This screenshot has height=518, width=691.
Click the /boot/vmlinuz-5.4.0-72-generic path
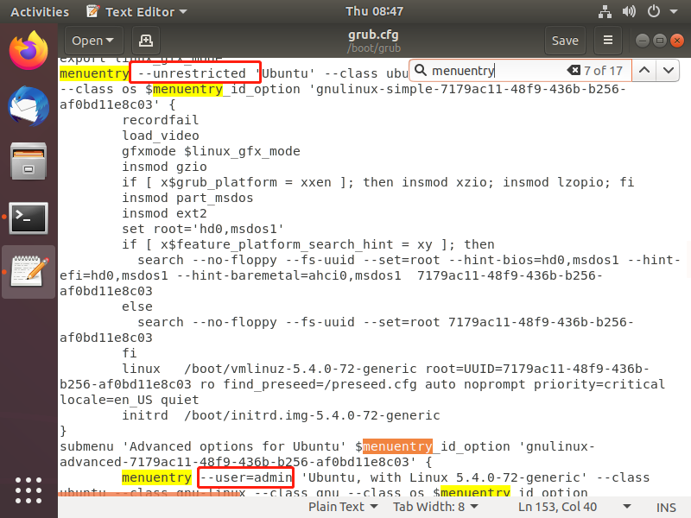coord(301,369)
